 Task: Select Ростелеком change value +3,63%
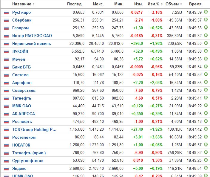click(x=156, y=137)
